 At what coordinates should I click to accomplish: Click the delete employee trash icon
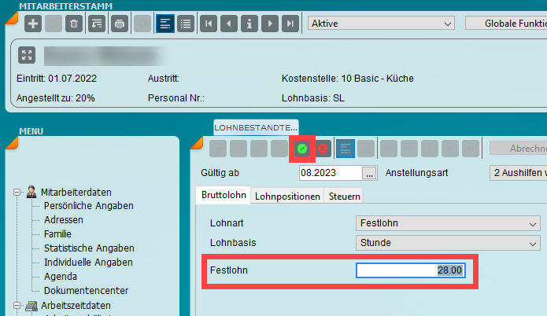coord(73,23)
